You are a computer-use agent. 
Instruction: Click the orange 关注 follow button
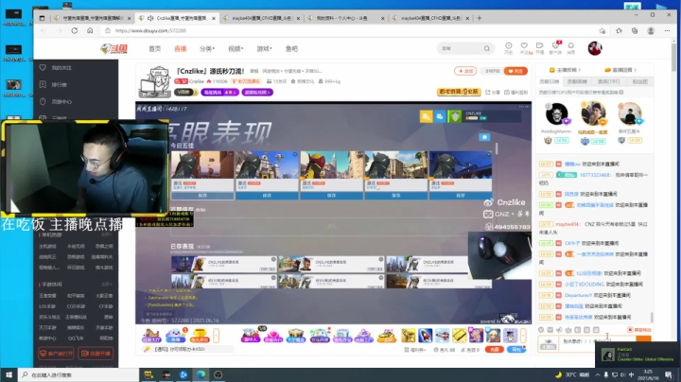[x=515, y=71]
